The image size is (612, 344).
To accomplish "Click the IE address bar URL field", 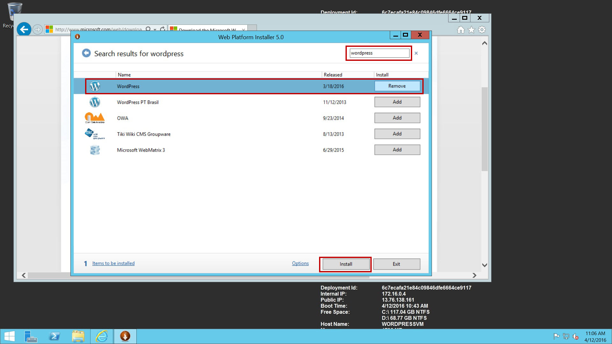I will [x=99, y=30].
